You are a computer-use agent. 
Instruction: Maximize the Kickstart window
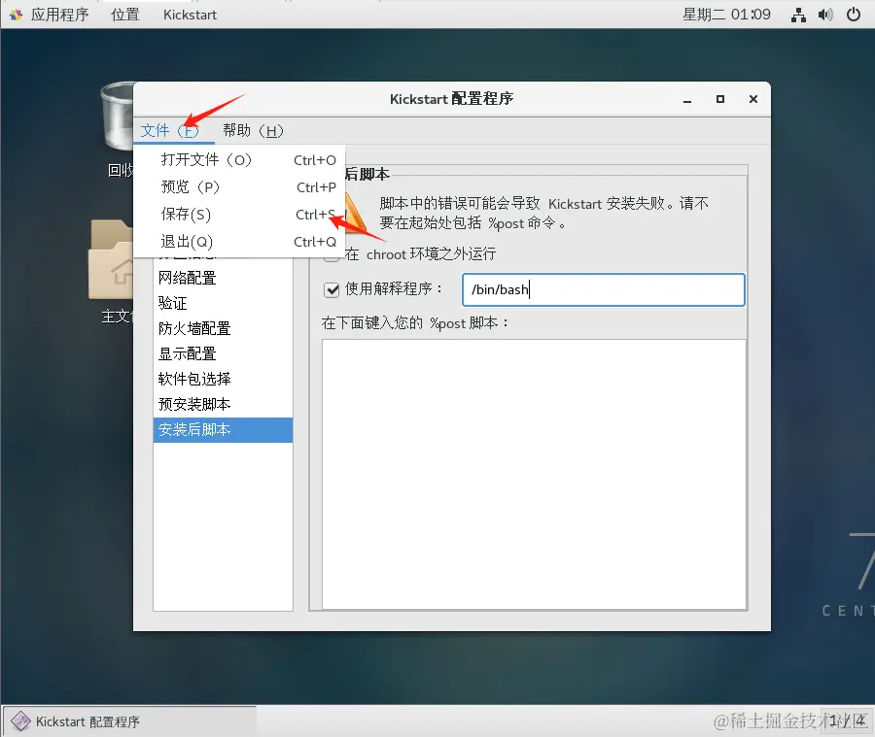click(720, 99)
